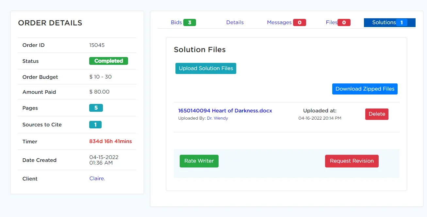This screenshot has width=427, height=217.
Task: Click the upload timestamp 04-16-2022 20:14 PM
Action: pyautogui.click(x=320, y=118)
